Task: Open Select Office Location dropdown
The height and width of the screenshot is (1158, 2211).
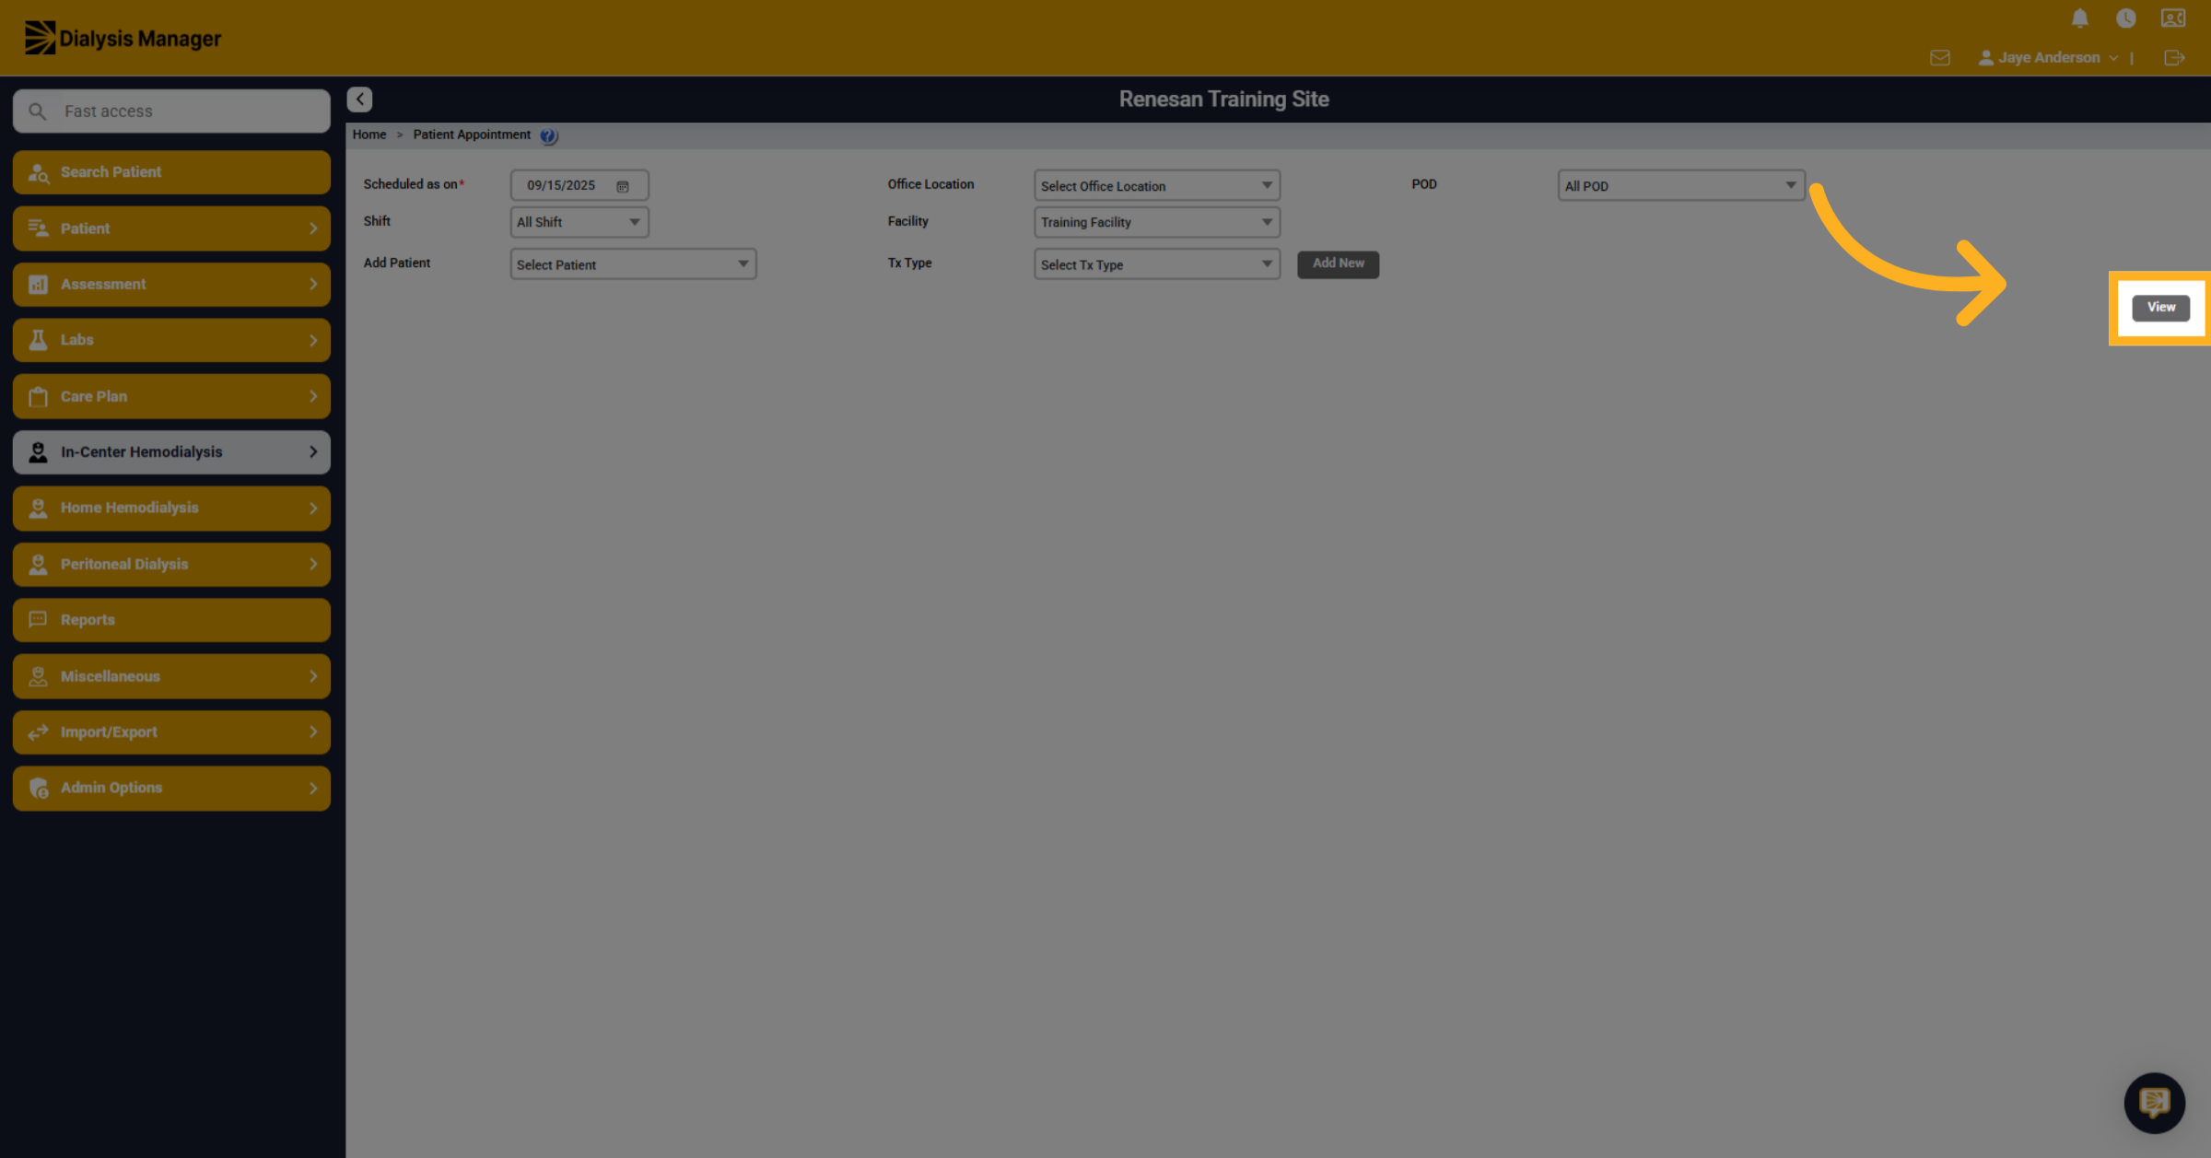Action: point(1156,186)
